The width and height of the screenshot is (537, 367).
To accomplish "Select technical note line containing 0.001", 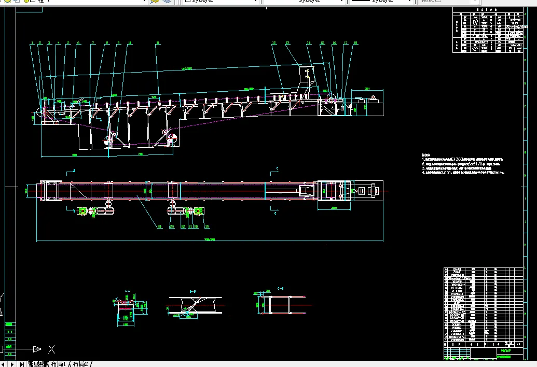I will coord(463,173).
